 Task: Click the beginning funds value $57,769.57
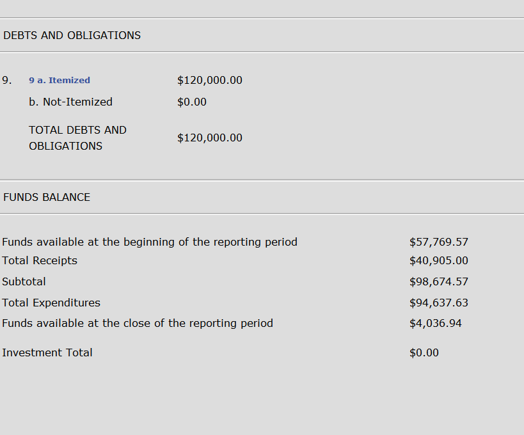tap(439, 242)
